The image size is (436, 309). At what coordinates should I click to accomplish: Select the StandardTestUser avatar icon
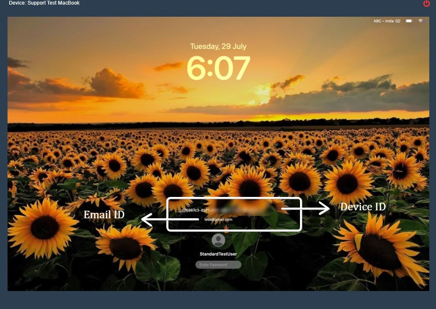(x=218, y=240)
